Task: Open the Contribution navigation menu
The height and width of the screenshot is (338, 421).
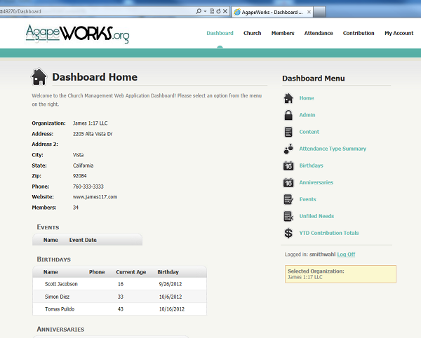Action: click(359, 33)
